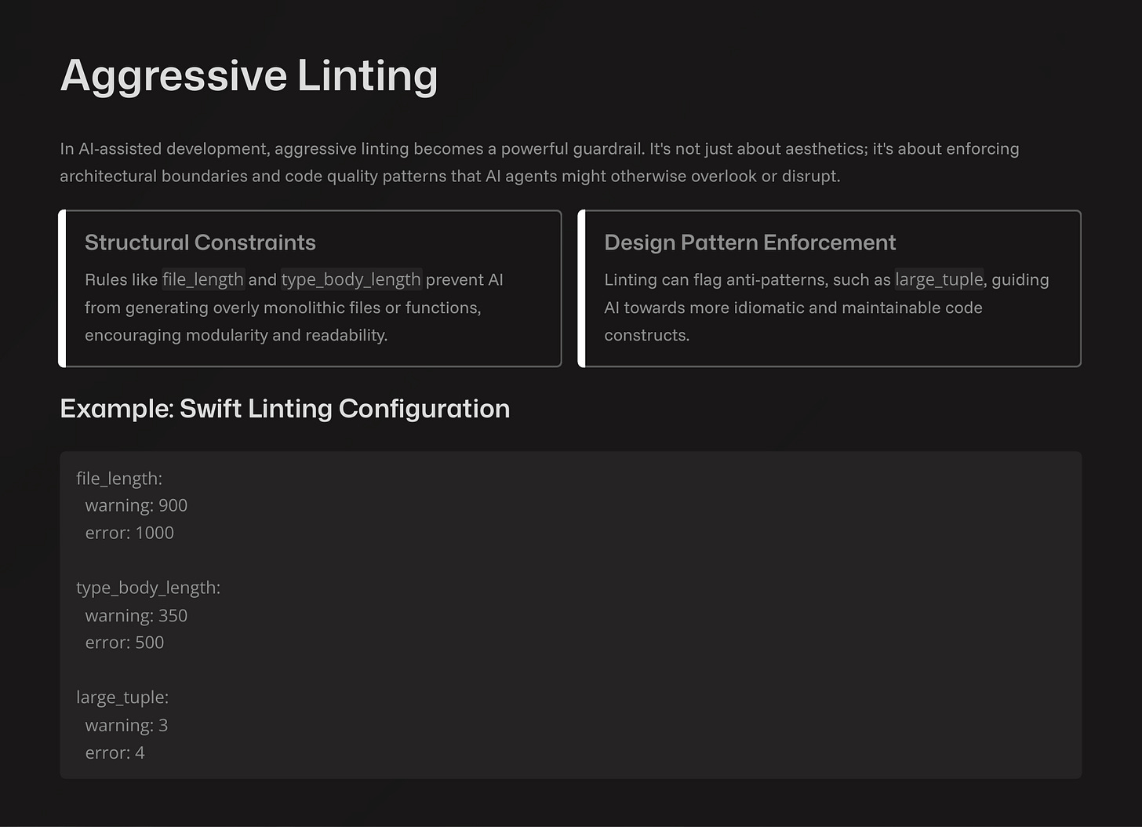Select the "Structural Constraints" card heading

pyautogui.click(x=200, y=242)
